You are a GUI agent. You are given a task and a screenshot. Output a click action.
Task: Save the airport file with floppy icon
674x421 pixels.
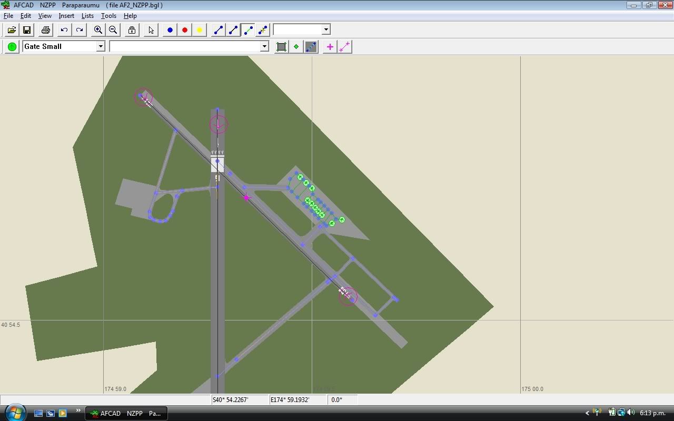[27, 30]
